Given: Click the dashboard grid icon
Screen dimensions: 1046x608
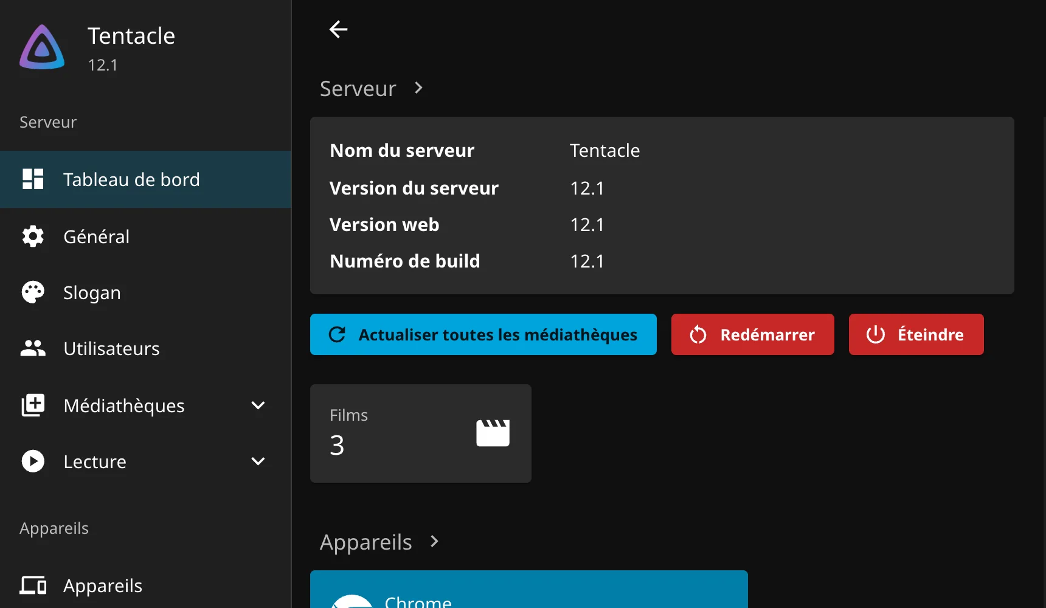Looking at the screenshot, I should (33, 179).
